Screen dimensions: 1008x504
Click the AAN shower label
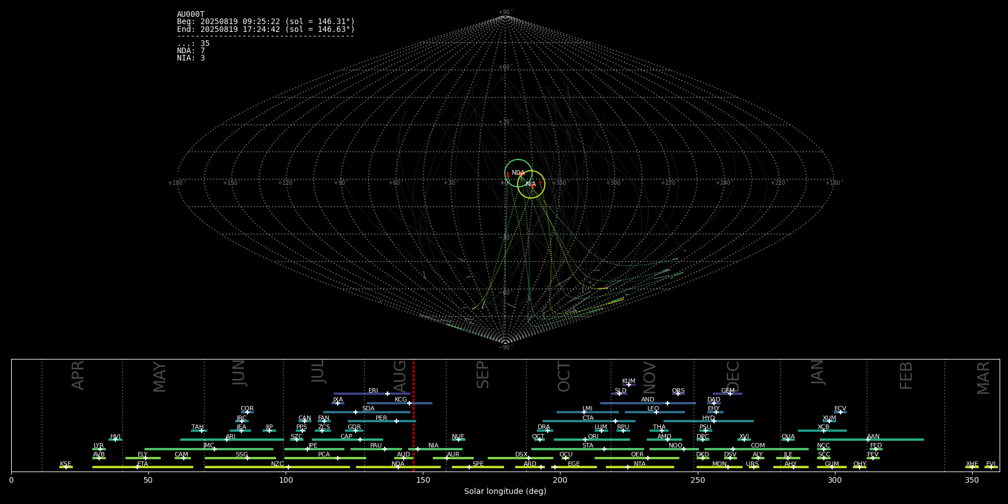tap(873, 437)
